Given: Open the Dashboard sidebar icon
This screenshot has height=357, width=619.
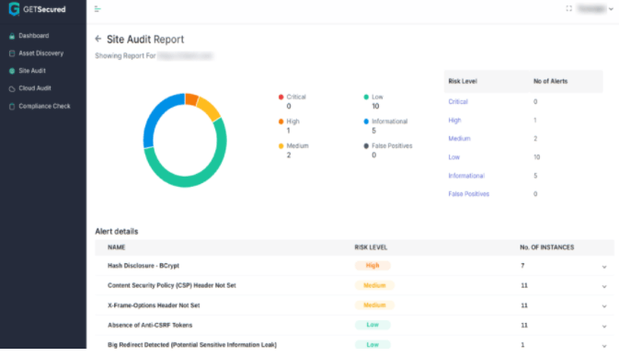Looking at the screenshot, I should click(12, 36).
